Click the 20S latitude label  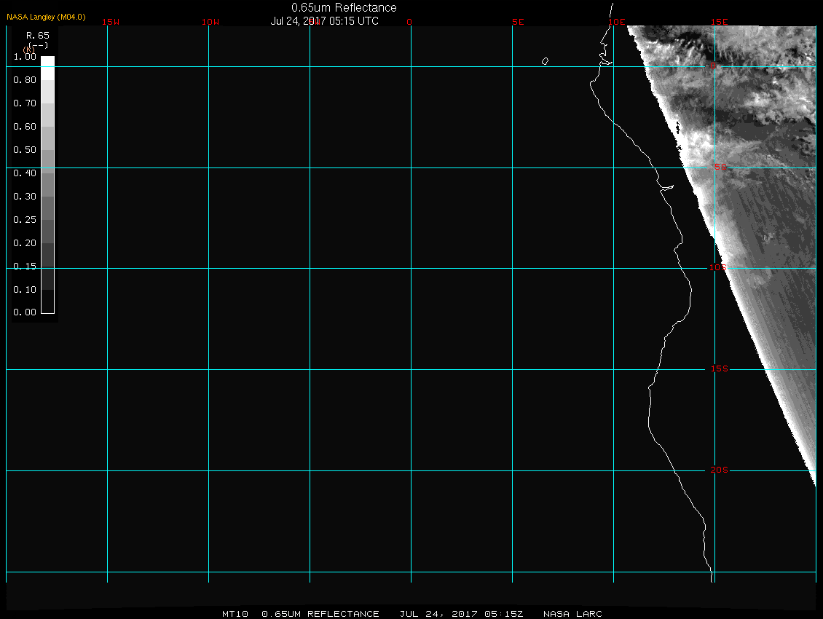click(x=720, y=470)
